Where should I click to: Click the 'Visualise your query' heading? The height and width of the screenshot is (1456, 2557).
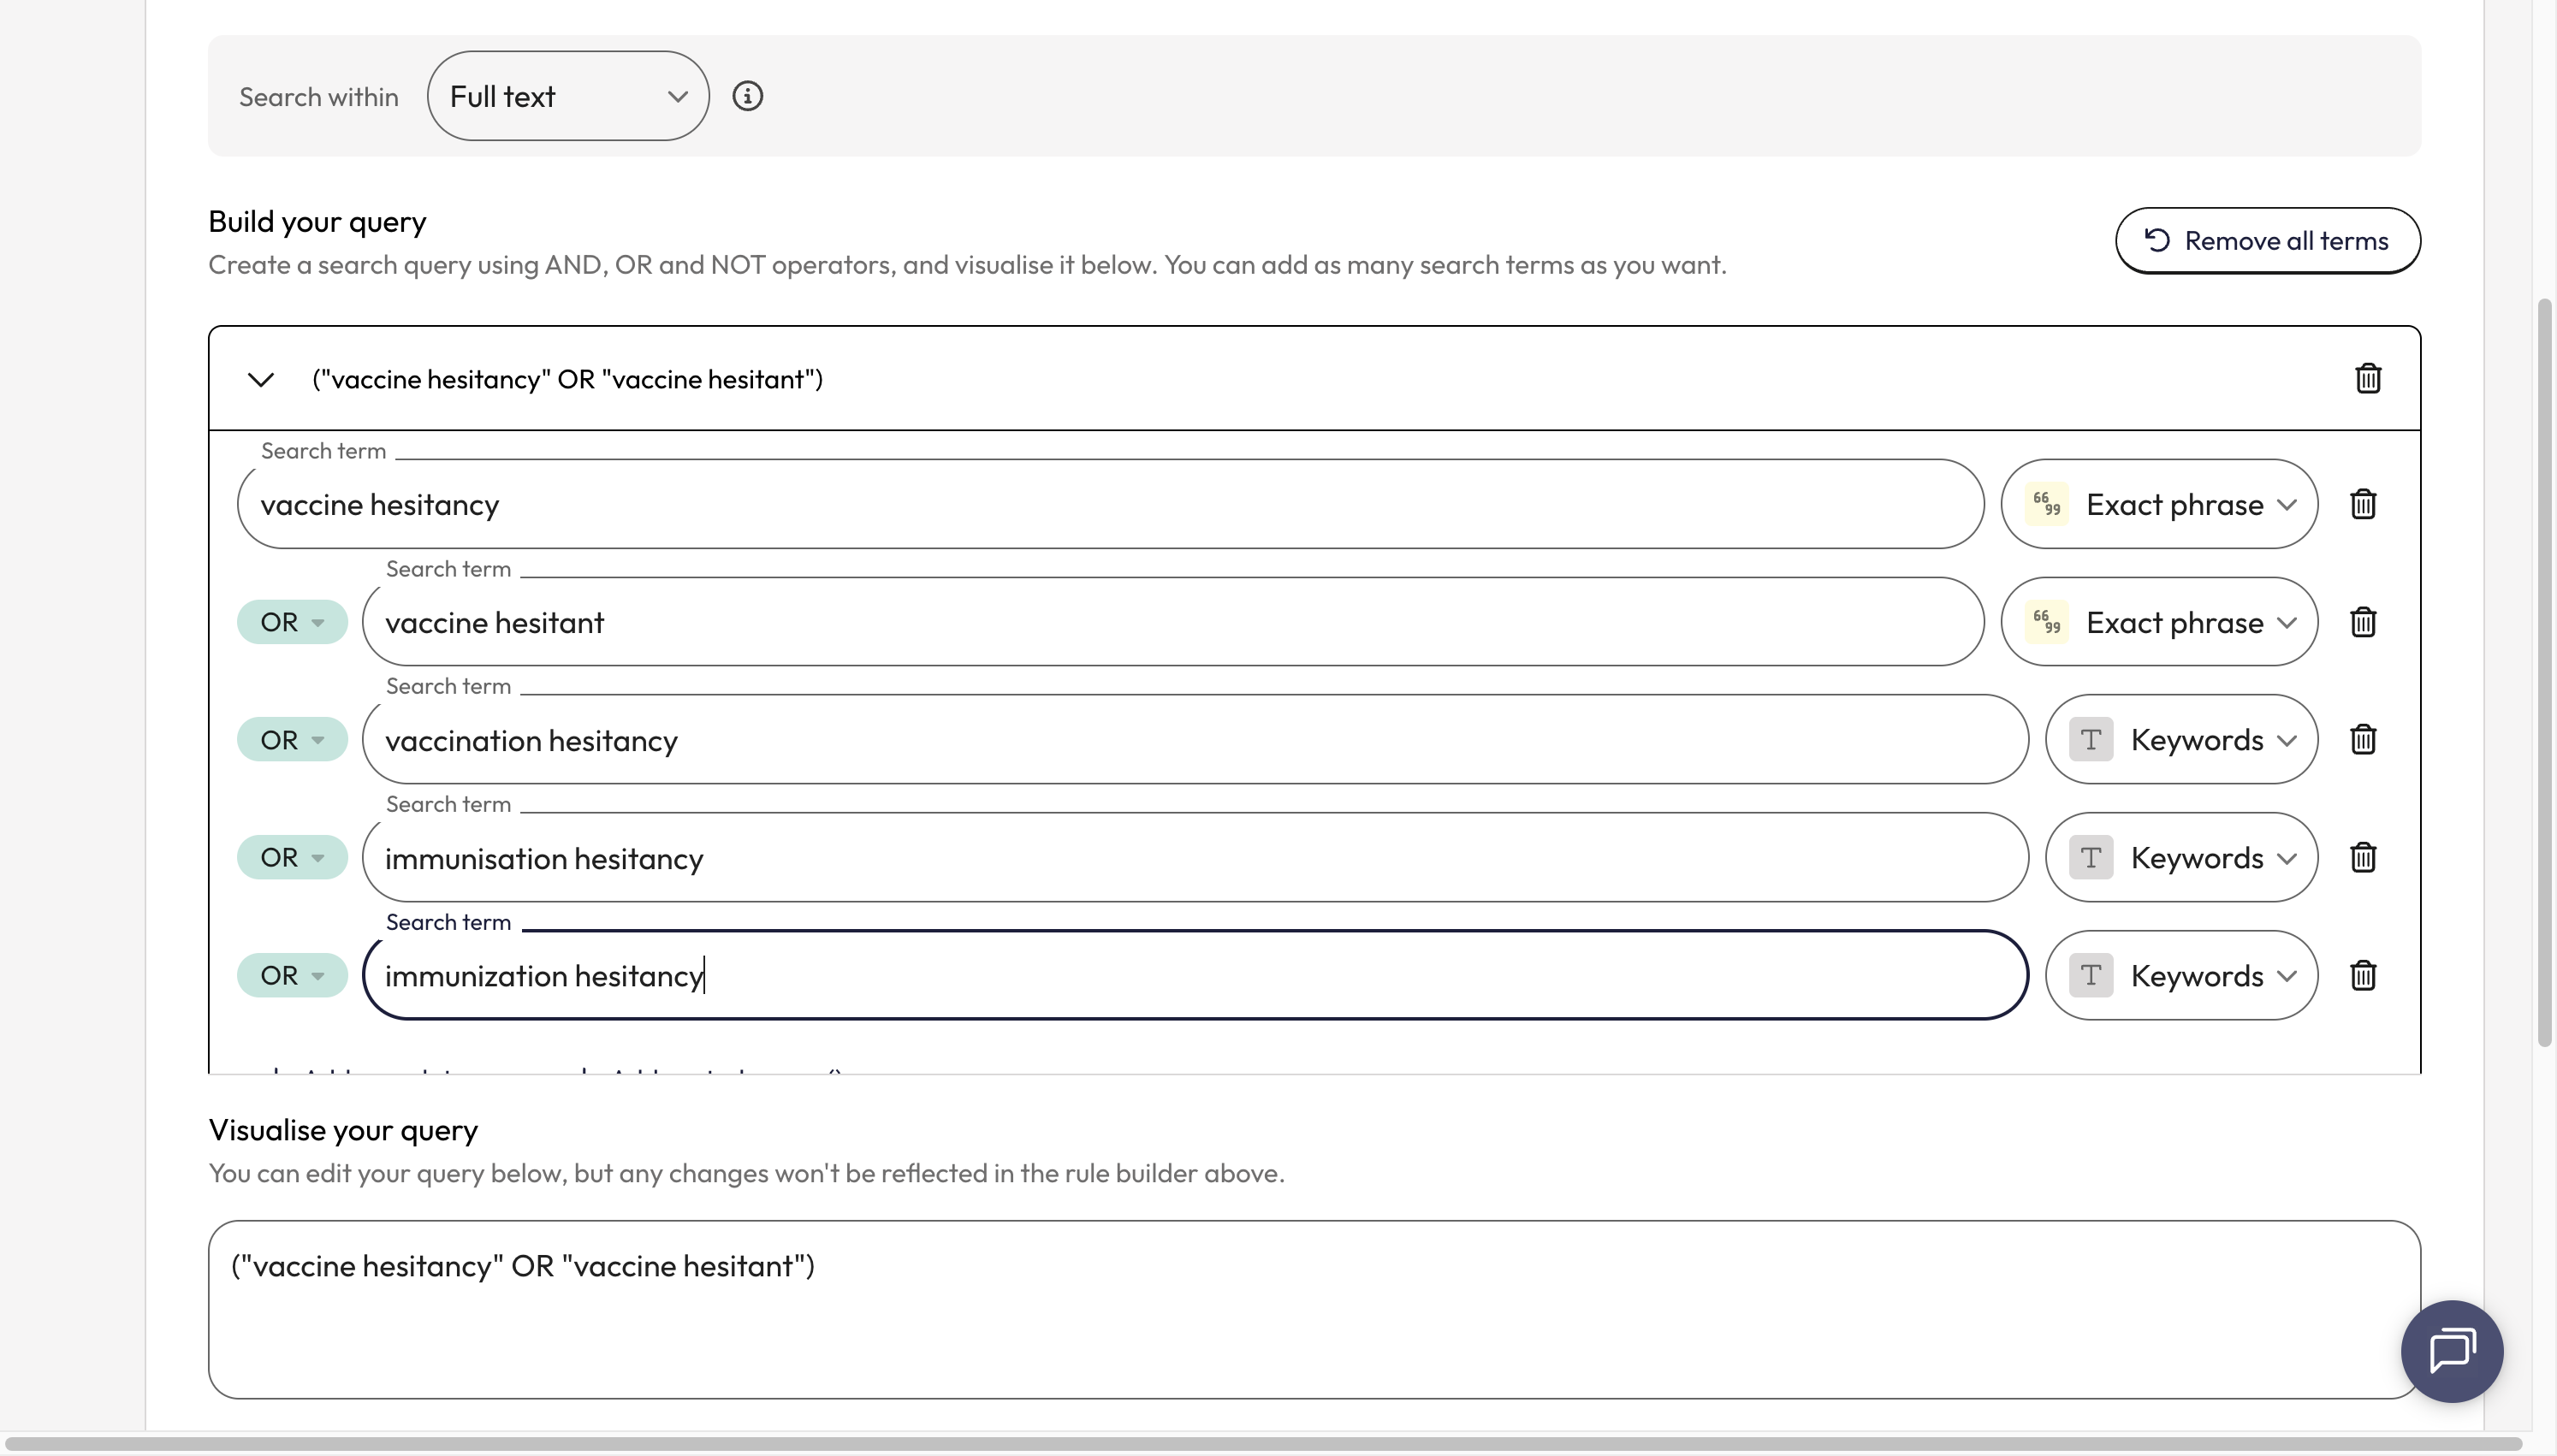click(343, 1130)
